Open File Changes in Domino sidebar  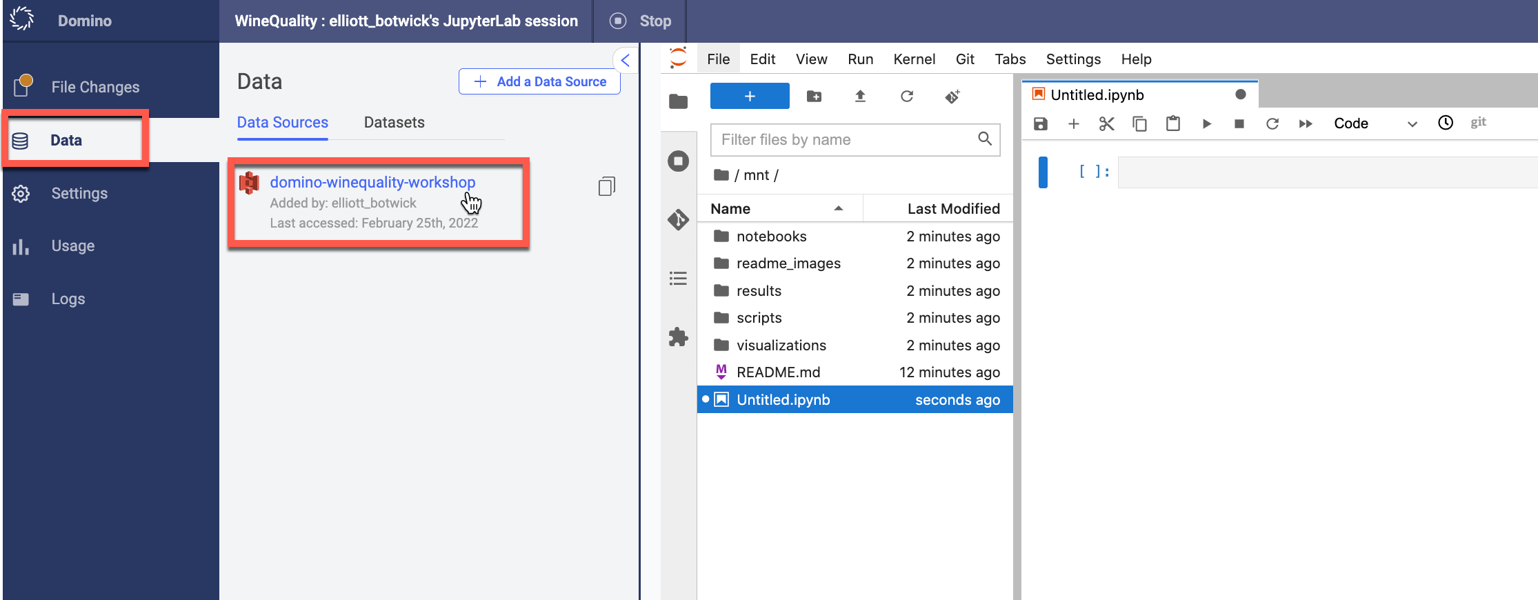click(95, 87)
